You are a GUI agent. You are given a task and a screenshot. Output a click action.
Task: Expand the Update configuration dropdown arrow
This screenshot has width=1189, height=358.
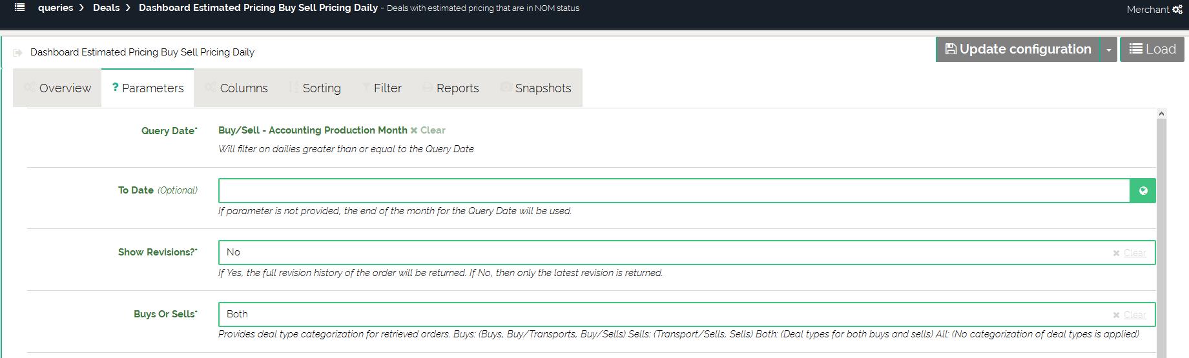[x=1108, y=50]
